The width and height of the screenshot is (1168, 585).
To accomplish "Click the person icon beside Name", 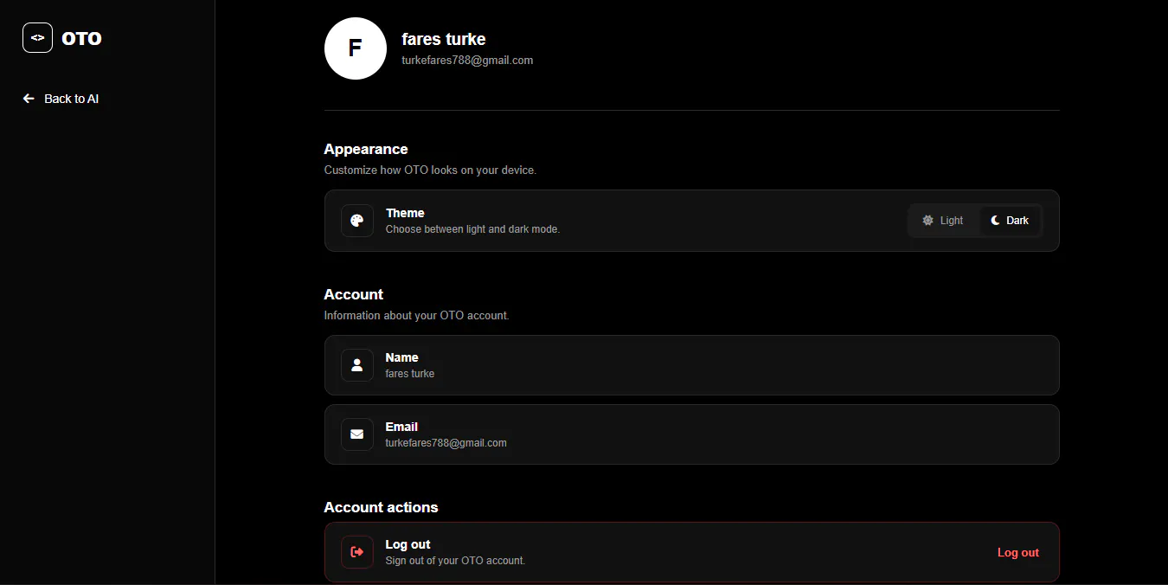I will [357, 365].
